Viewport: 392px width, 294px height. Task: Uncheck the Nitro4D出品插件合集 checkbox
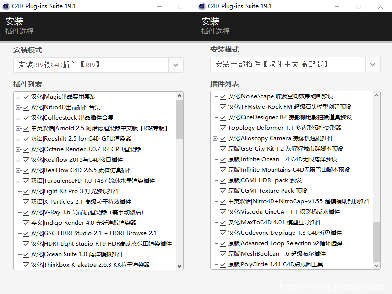coord(26,107)
